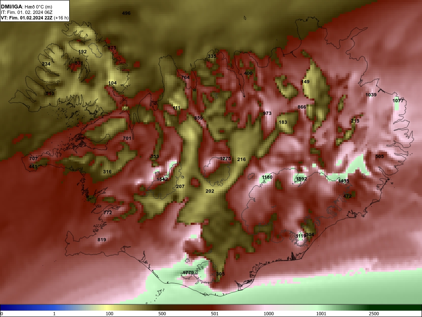Click the map value 575

point(112,48)
